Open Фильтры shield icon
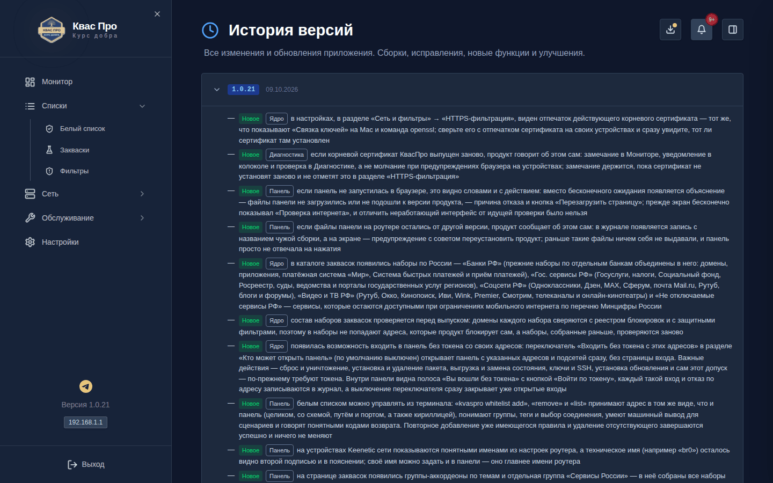The height and width of the screenshot is (483, 773). pos(49,171)
